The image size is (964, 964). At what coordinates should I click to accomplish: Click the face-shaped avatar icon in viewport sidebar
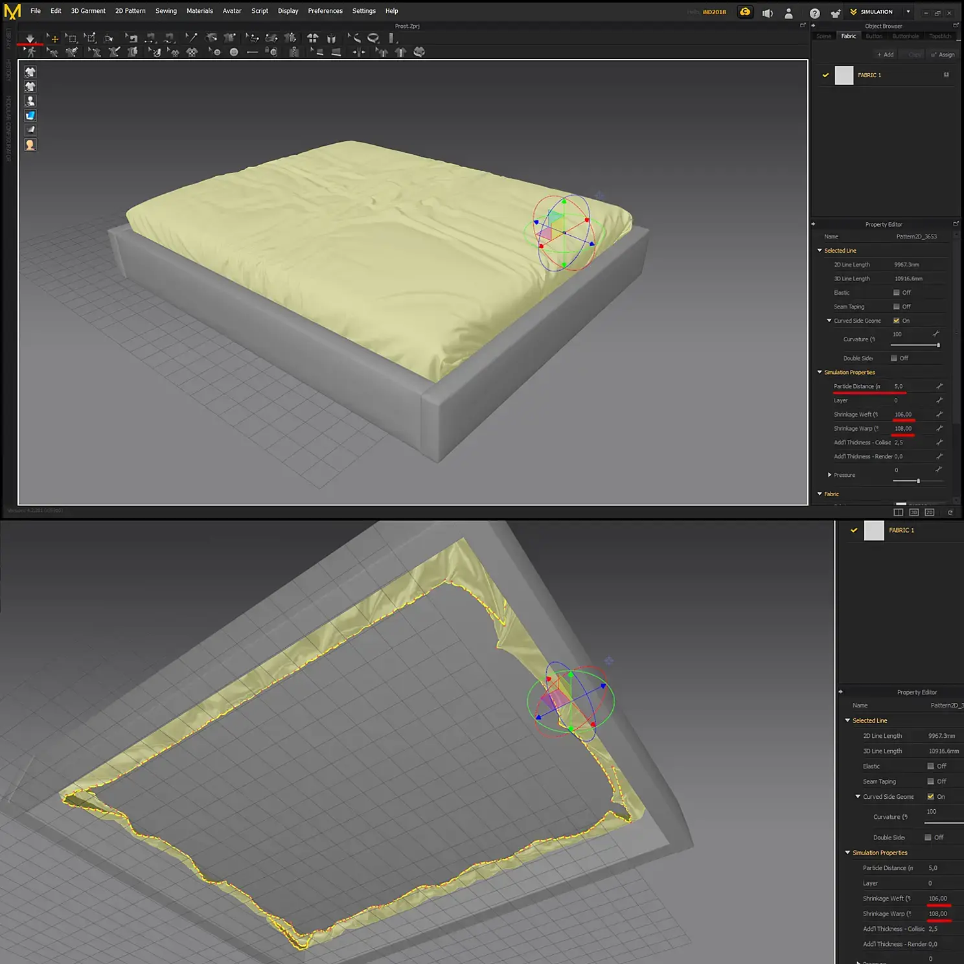pyautogui.click(x=30, y=145)
